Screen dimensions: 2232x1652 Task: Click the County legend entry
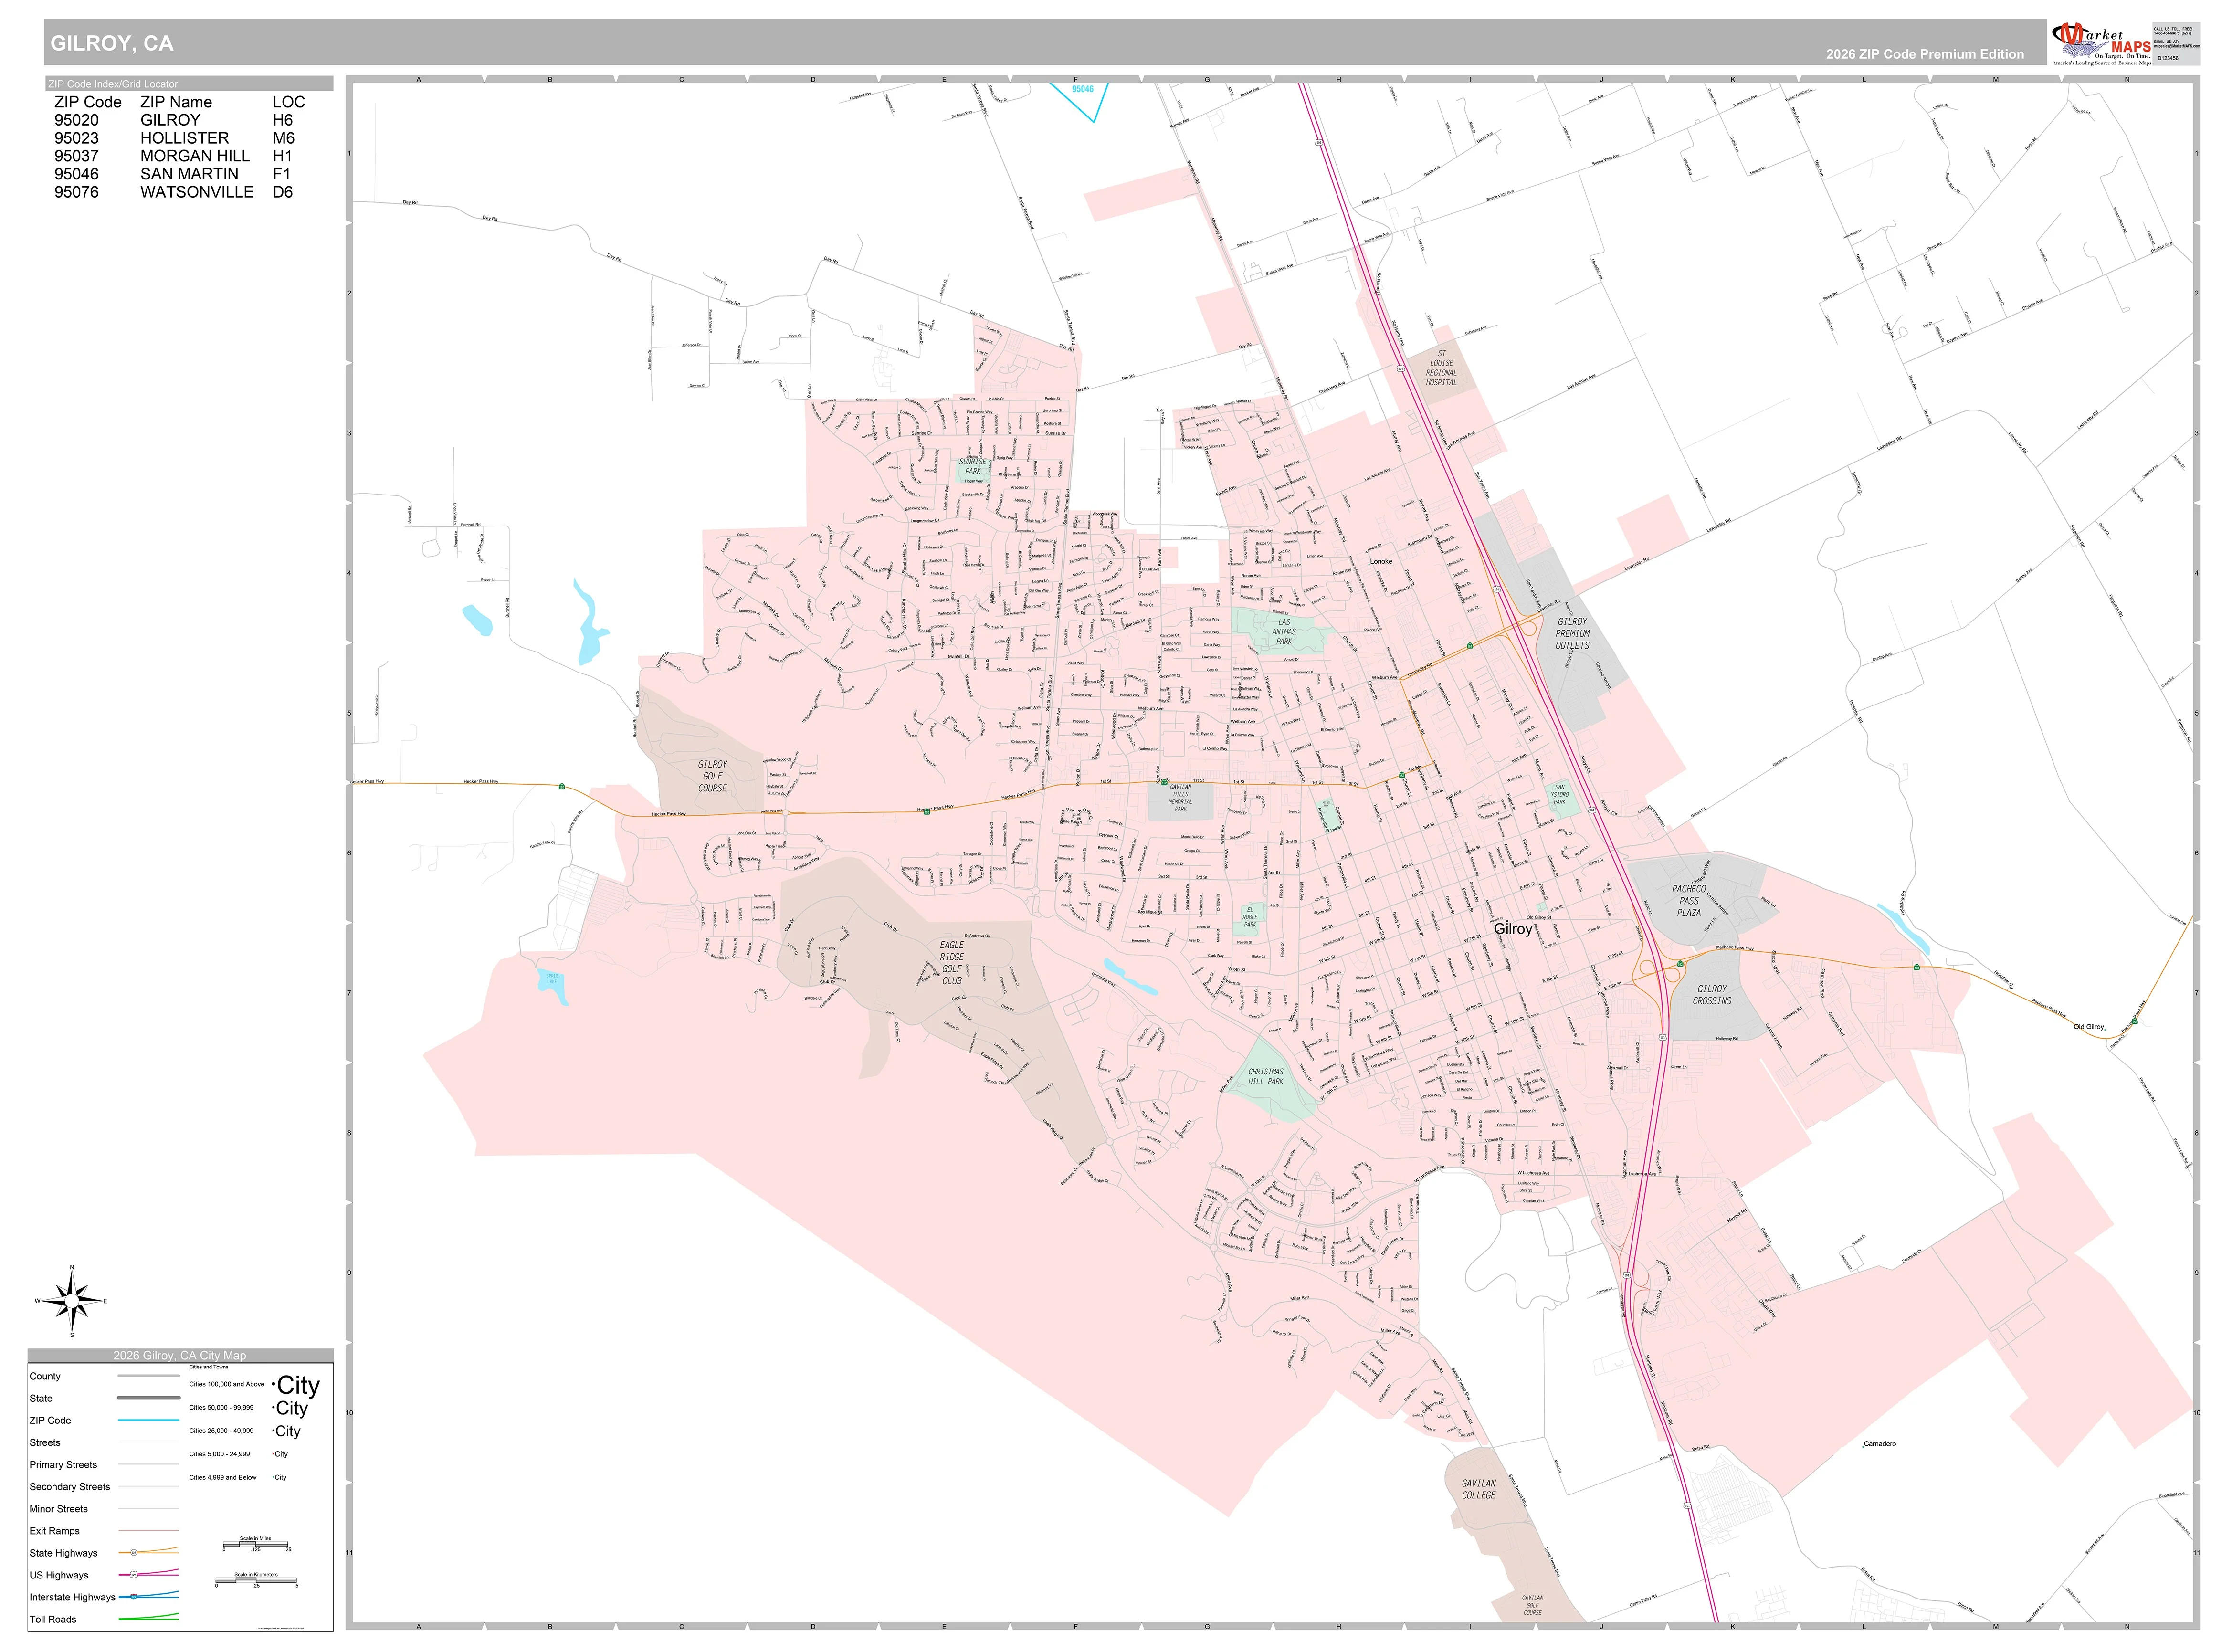[x=45, y=1377]
